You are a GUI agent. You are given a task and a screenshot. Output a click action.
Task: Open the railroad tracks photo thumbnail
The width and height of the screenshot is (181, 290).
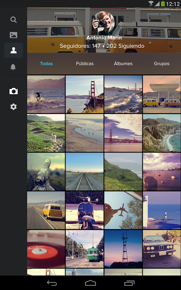84,172
